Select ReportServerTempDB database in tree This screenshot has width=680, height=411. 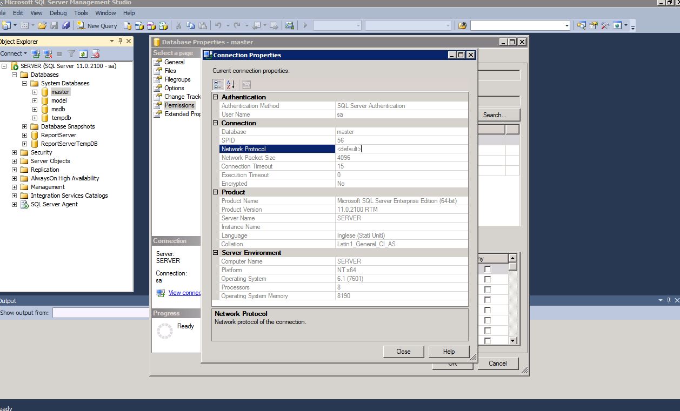[69, 144]
